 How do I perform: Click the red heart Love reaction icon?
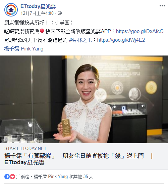pos(12,177)
